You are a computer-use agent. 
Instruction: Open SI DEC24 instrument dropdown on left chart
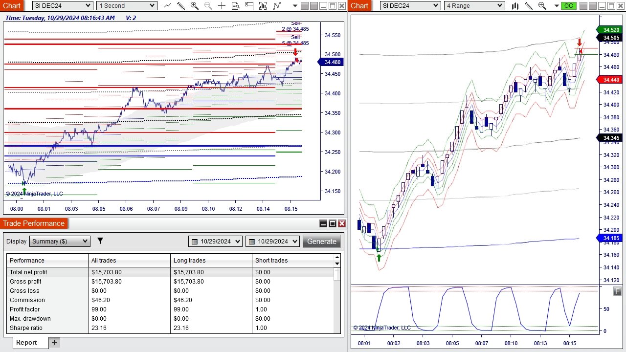[x=63, y=6]
